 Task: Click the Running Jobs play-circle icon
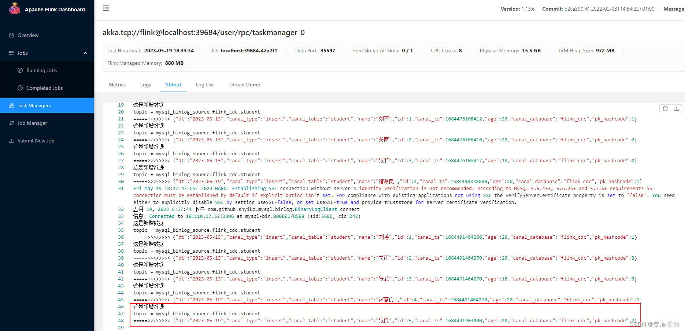tap(20, 70)
